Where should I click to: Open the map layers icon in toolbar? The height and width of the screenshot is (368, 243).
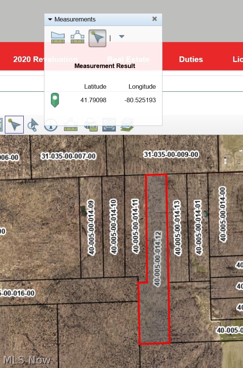(x=127, y=125)
